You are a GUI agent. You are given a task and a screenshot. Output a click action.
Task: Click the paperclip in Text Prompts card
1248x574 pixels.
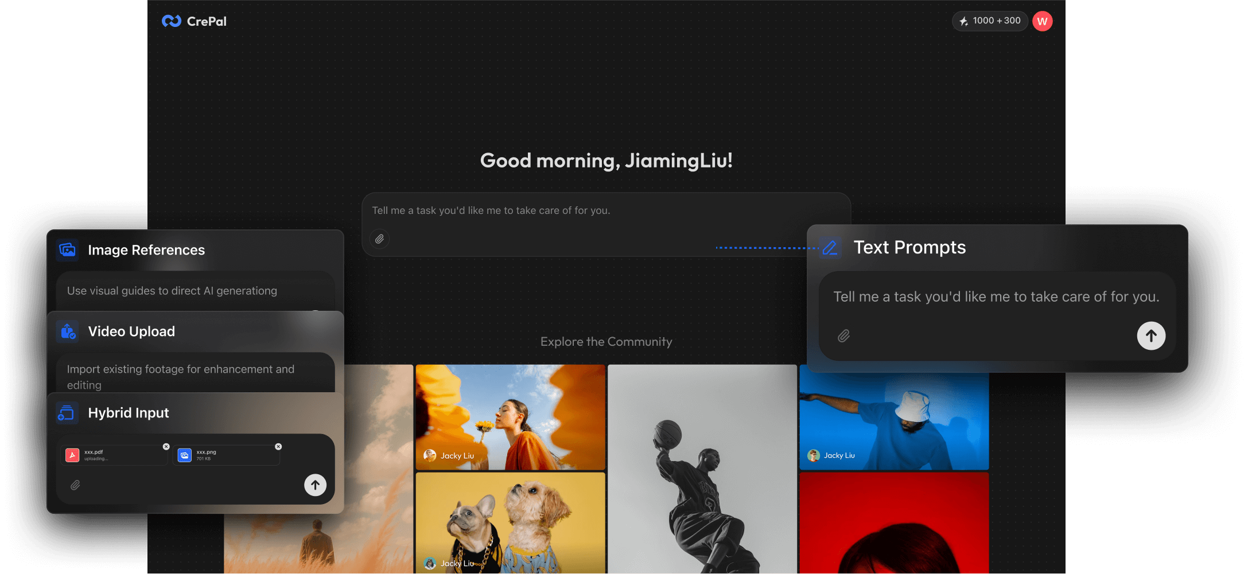click(x=843, y=336)
